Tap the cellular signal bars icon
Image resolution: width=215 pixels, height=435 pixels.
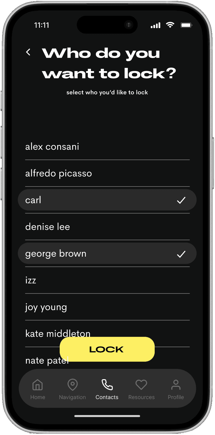click(x=155, y=26)
